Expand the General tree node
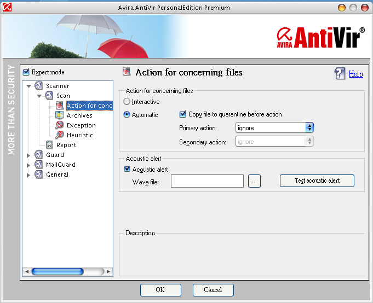The width and height of the screenshot is (373, 303). point(28,175)
